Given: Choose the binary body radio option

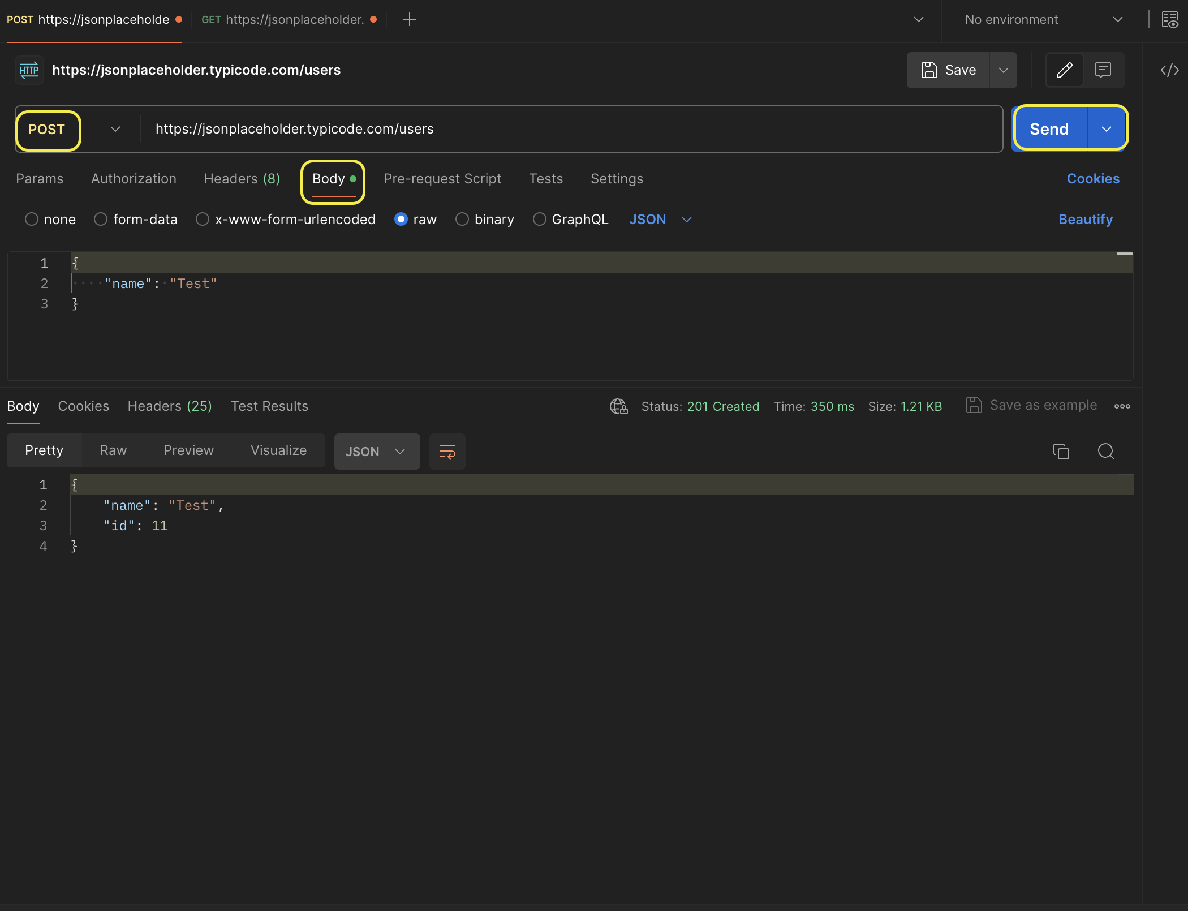Looking at the screenshot, I should coord(462,220).
